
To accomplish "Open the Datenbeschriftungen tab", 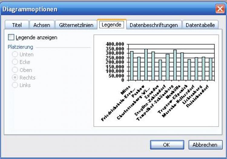I will [154, 25].
